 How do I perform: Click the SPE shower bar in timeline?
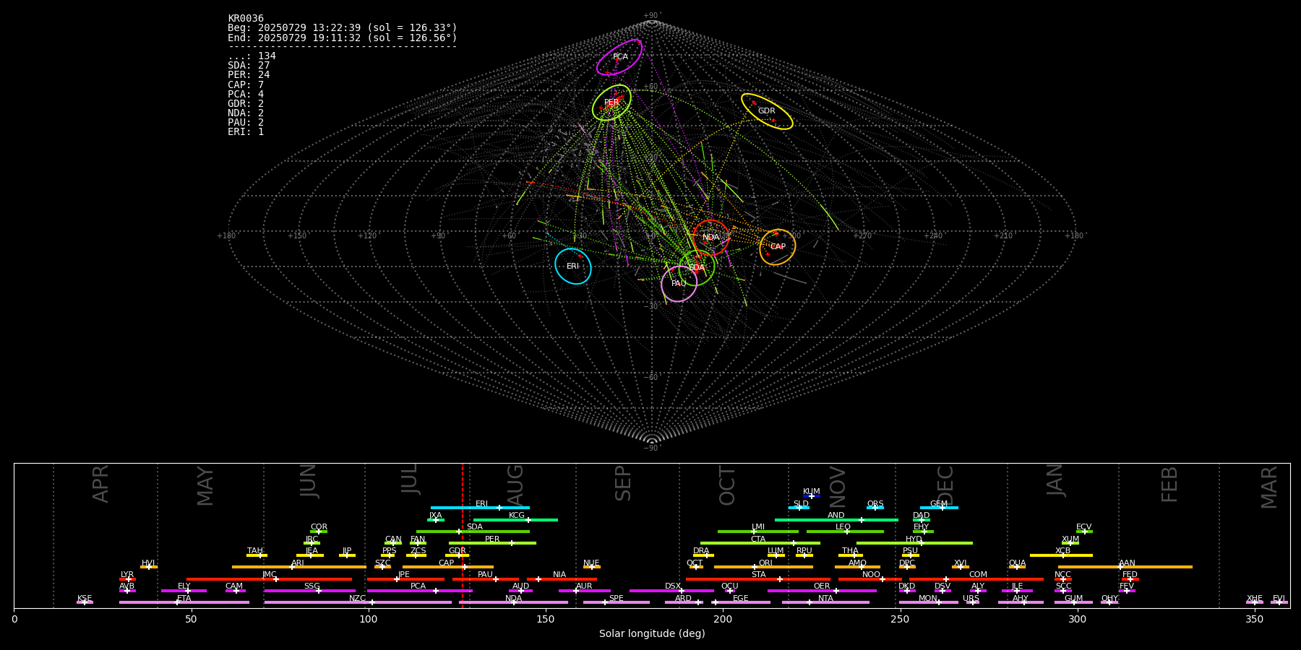coord(617,602)
